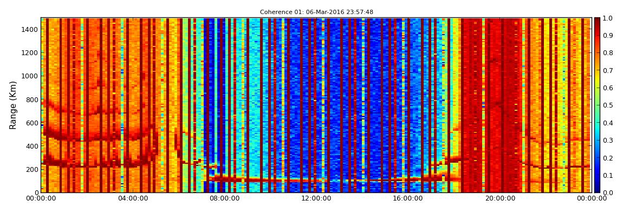Image resolution: width=623 pixels, height=220 pixels.
Task: Click the colorbar 0.2 tick label
Action: [608, 158]
